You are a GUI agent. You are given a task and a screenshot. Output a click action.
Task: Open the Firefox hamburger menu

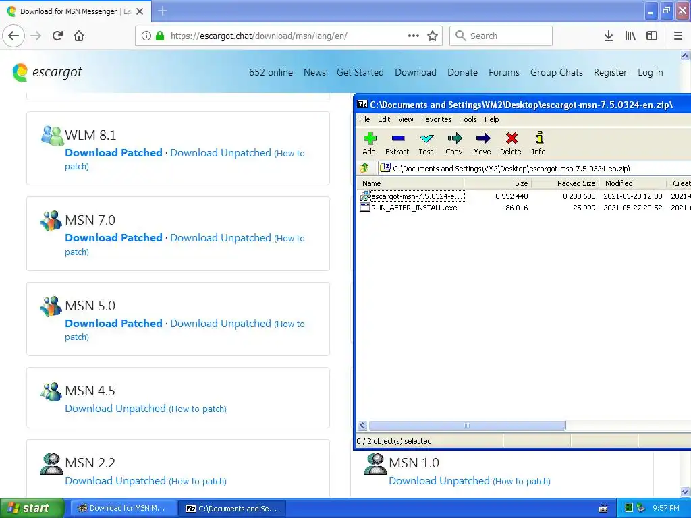[x=678, y=36]
